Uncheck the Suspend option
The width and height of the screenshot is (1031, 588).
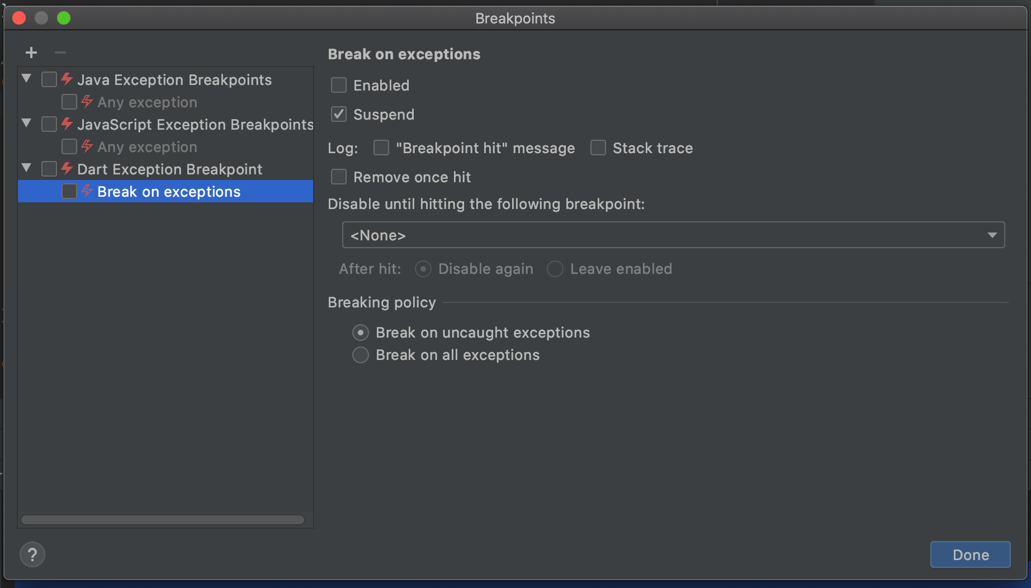[338, 114]
